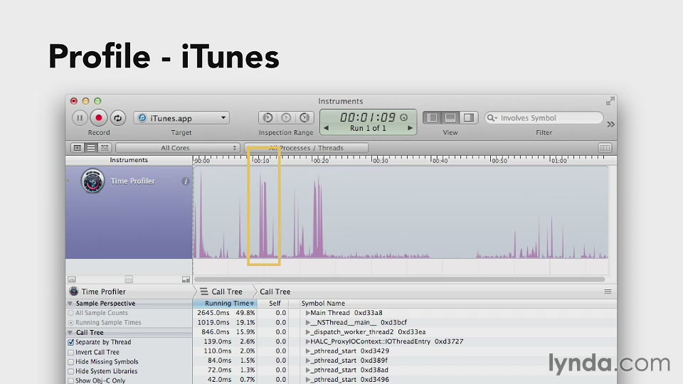Click the Time Profiler info button
The width and height of the screenshot is (683, 384).
[x=186, y=181]
